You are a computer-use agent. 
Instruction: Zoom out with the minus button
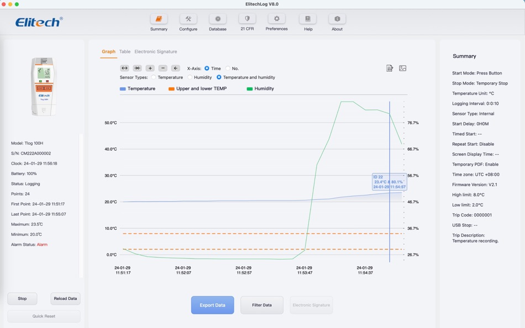[x=162, y=68]
